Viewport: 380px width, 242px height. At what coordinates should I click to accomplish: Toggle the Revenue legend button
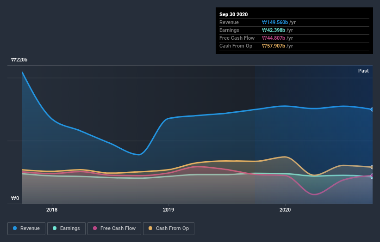pyautogui.click(x=26, y=229)
